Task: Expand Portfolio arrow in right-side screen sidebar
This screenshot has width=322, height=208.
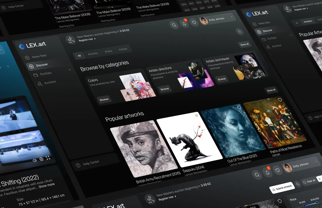Action: click(x=291, y=35)
